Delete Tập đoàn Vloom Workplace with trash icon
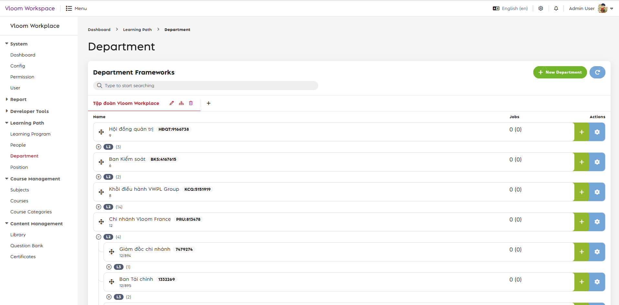The image size is (619, 305). tap(191, 103)
